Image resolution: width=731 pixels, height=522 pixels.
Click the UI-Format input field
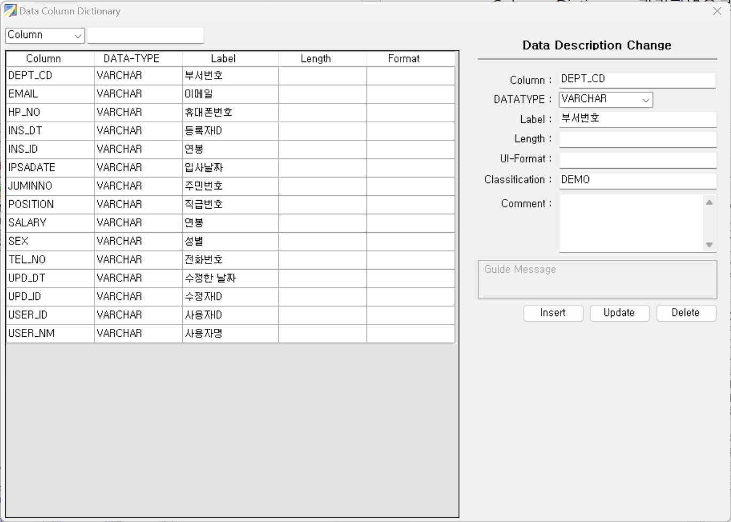pyautogui.click(x=637, y=160)
